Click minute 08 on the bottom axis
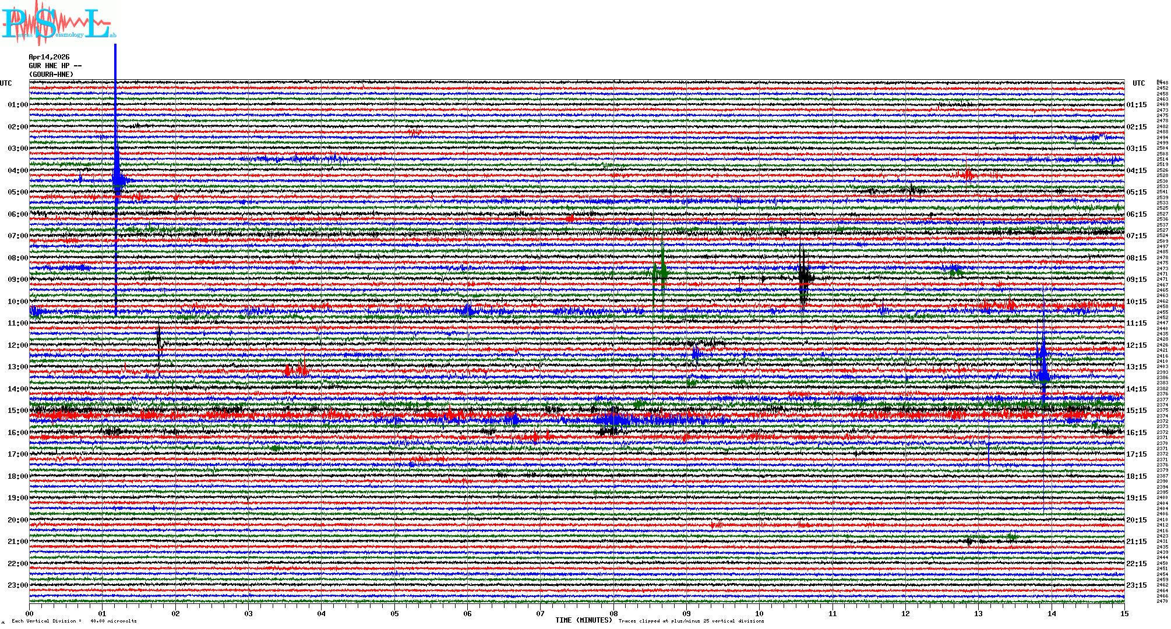1171x629 pixels. [x=613, y=614]
